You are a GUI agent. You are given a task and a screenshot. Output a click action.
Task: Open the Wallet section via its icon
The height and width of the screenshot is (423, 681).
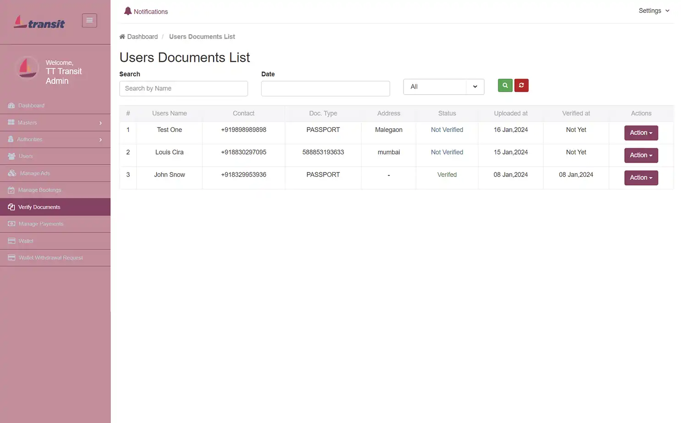11,241
